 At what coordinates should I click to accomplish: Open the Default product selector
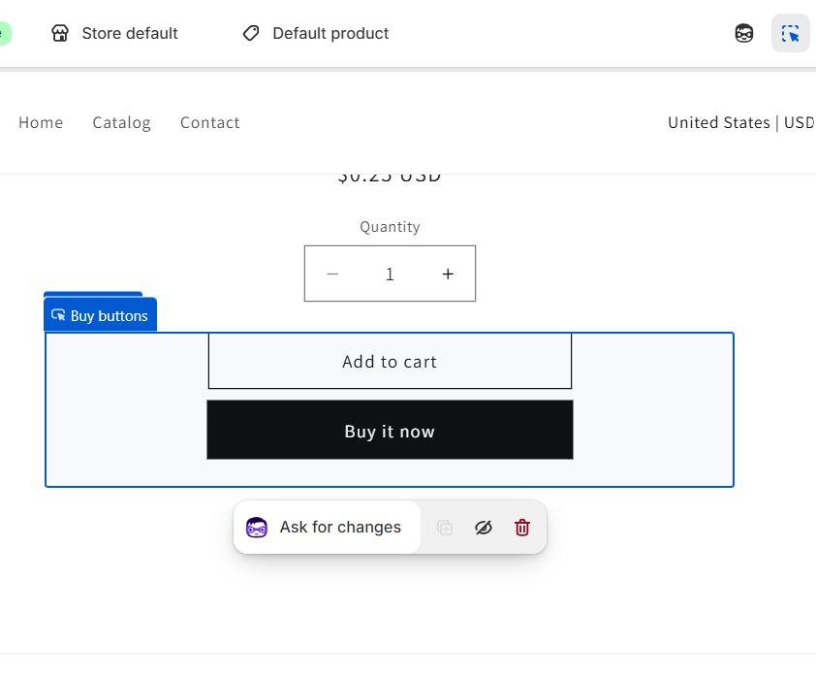point(316,33)
